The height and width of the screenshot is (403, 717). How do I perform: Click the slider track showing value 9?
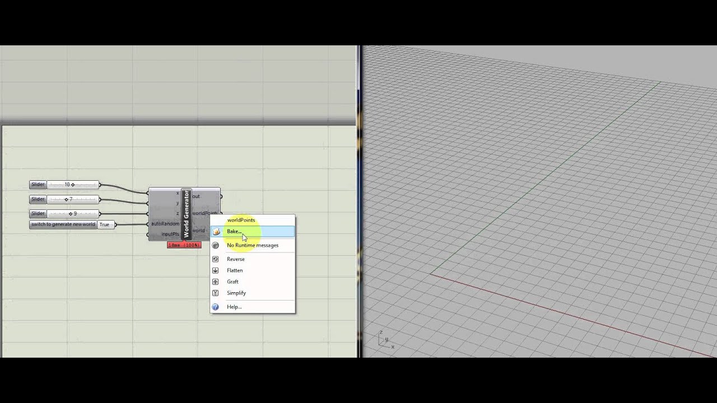point(72,213)
